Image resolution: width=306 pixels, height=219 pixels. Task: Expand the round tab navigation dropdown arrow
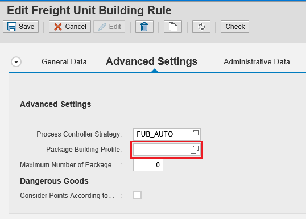point(16,62)
